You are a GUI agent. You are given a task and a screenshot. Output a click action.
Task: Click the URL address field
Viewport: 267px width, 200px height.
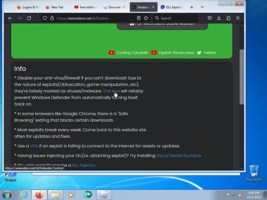click(x=95, y=18)
